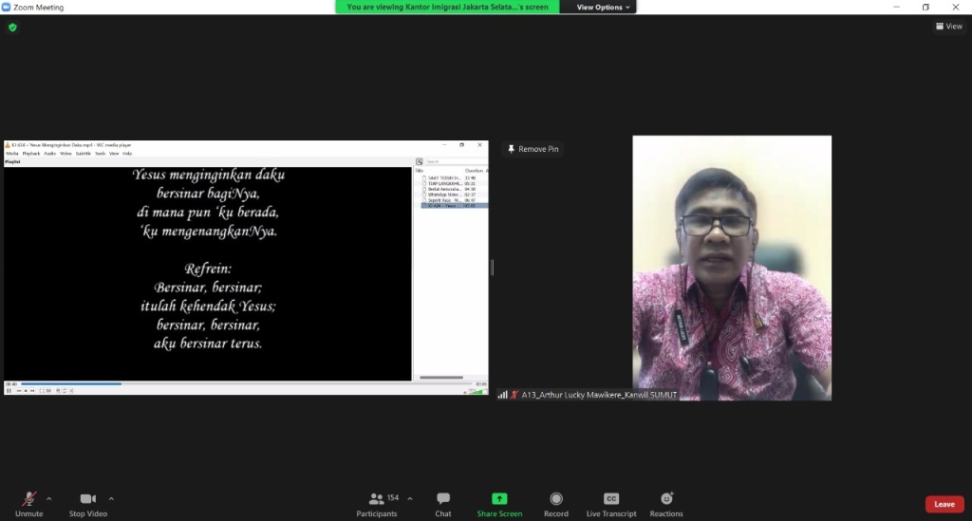Click the green encryption shield icon

tap(12, 28)
